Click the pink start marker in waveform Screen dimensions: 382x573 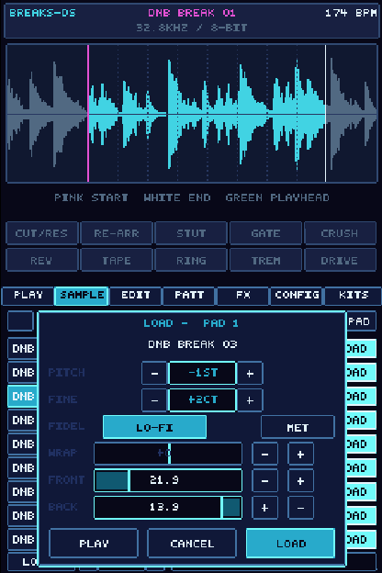coord(88,113)
